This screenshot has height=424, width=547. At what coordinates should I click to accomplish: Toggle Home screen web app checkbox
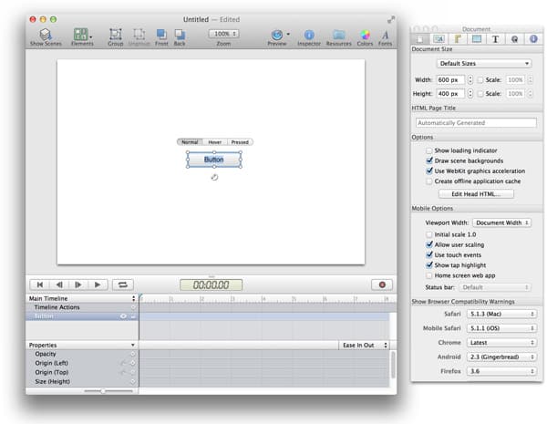[430, 275]
